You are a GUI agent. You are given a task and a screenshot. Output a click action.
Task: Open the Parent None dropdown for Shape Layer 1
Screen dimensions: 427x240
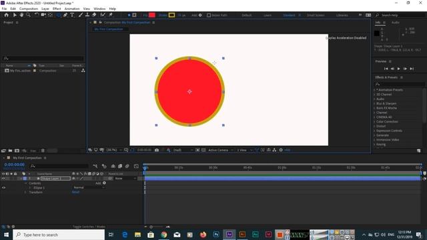[125, 179]
